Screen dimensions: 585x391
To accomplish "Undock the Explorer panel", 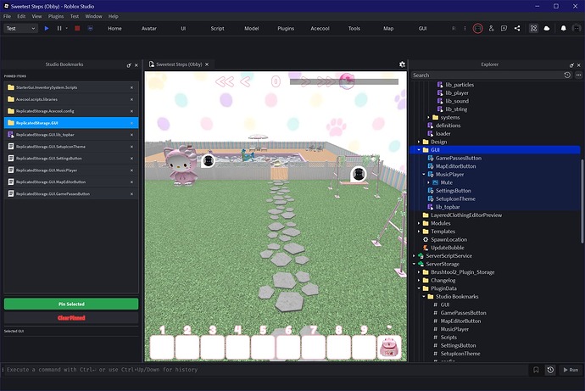I will pos(571,65).
